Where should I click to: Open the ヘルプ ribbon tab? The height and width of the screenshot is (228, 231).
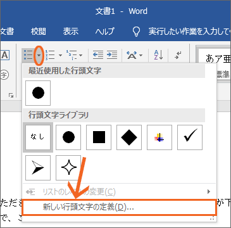tap(104, 32)
